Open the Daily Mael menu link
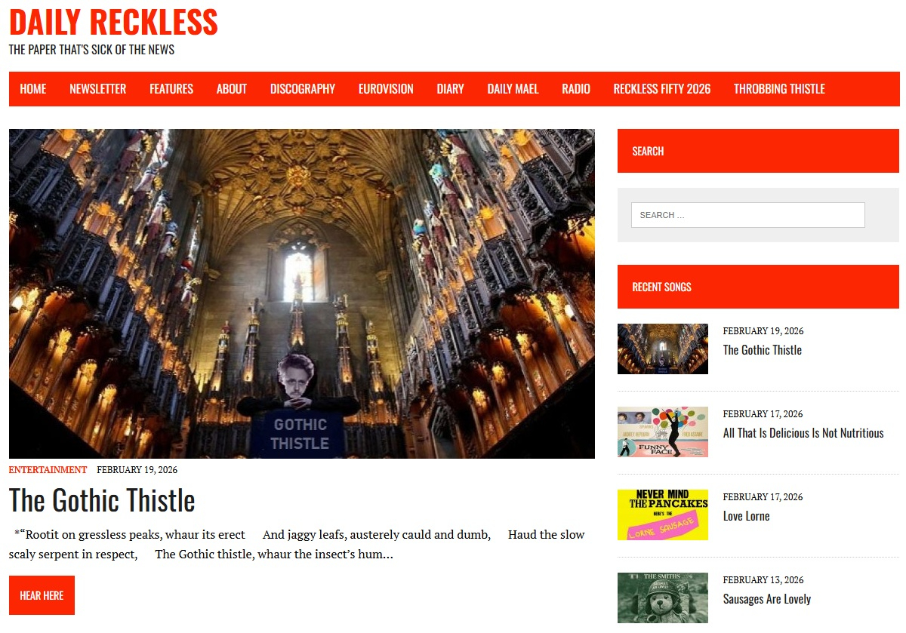This screenshot has height=633, width=906. pyautogui.click(x=513, y=89)
